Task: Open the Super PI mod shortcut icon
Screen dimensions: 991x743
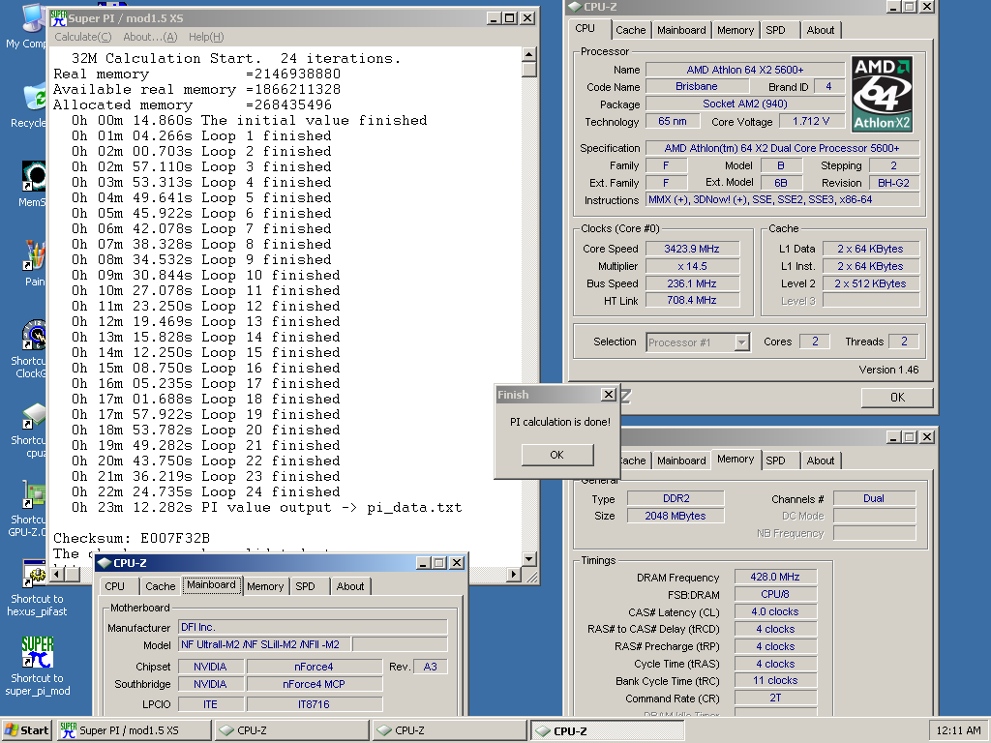Action: pos(38,653)
